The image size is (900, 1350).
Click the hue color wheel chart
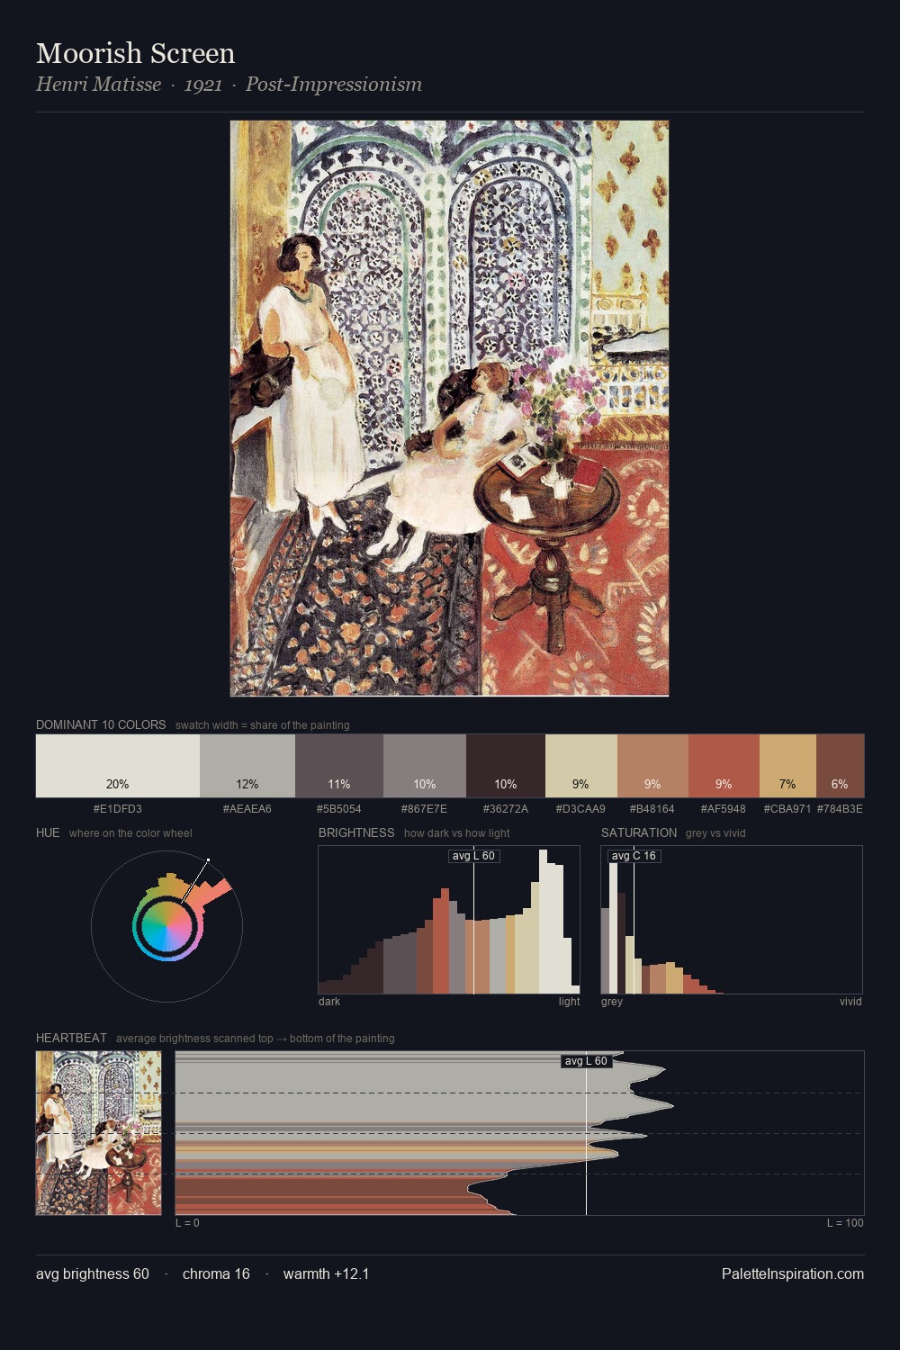pyautogui.click(x=166, y=925)
